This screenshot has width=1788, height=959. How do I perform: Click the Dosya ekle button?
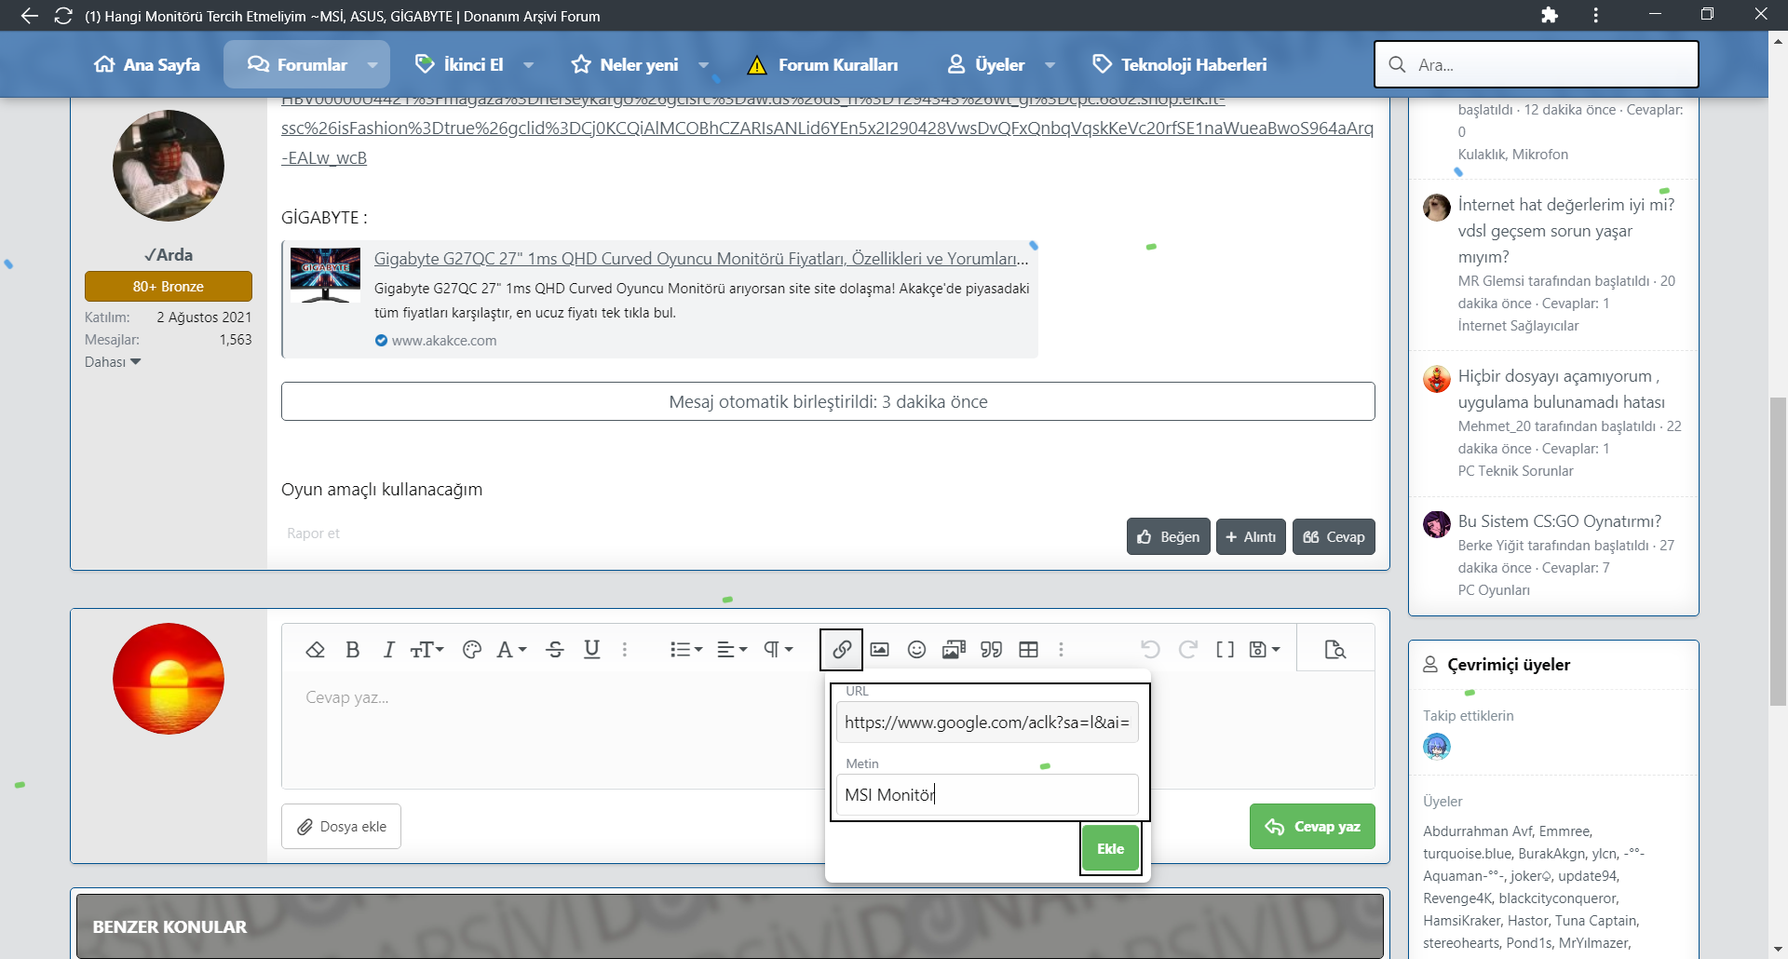point(341,827)
